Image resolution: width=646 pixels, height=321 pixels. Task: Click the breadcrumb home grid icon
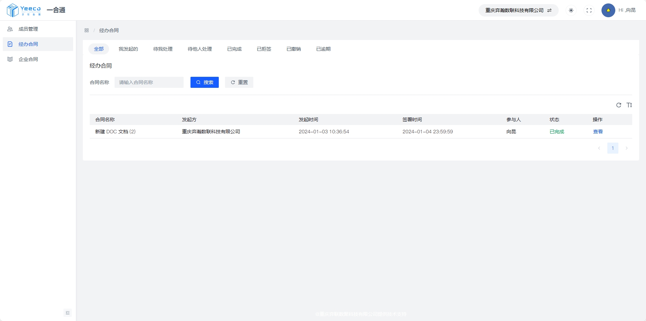[87, 30]
